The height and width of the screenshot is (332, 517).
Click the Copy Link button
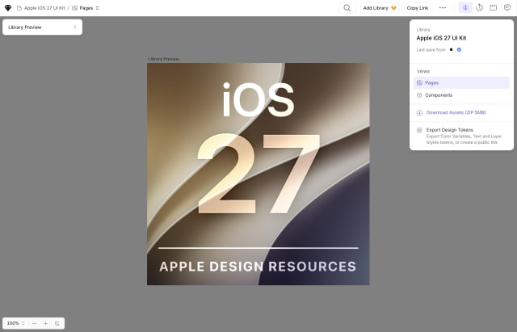tap(418, 8)
